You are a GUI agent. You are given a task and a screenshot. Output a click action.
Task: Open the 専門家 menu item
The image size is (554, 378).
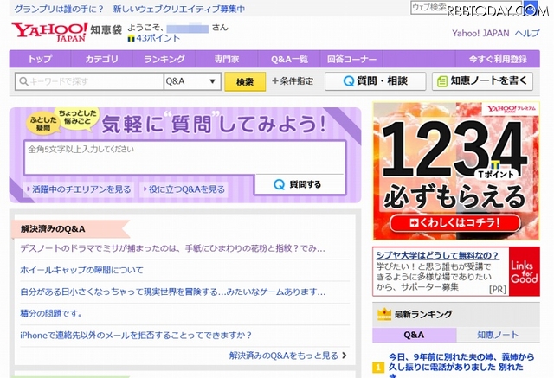tap(227, 59)
